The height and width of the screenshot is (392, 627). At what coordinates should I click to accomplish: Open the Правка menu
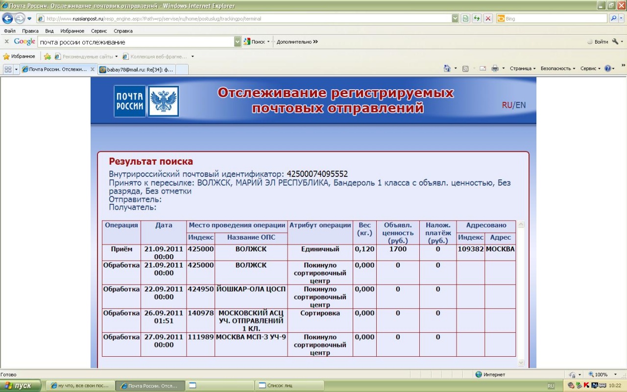[x=30, y=31]
